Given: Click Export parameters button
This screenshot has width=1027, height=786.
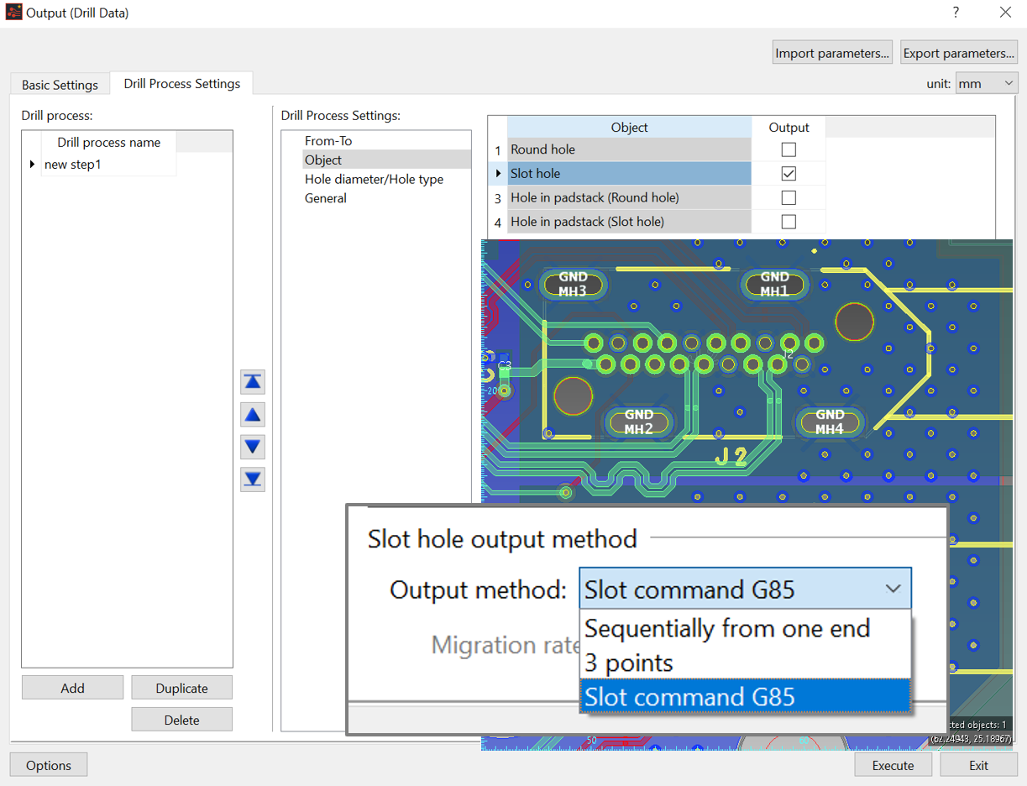Looking at the screenshot, I should [959, 53].
